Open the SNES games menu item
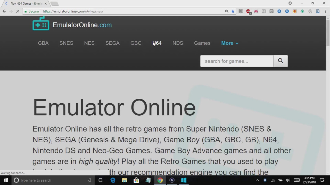Viewport: 330px width, 185px height. [x=66, y=43]
